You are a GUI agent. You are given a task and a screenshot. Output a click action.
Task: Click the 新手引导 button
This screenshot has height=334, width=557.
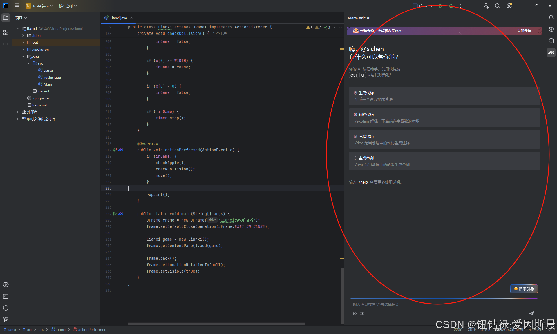click(x=524, y=289)
